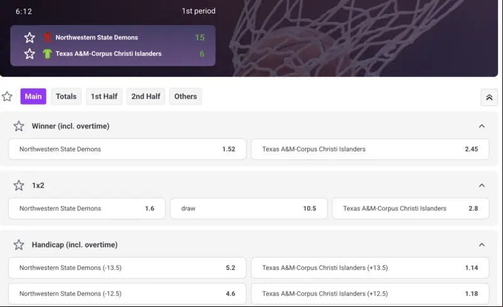
Task: Click the 6:12 game clock
Action: click(24, 11)
